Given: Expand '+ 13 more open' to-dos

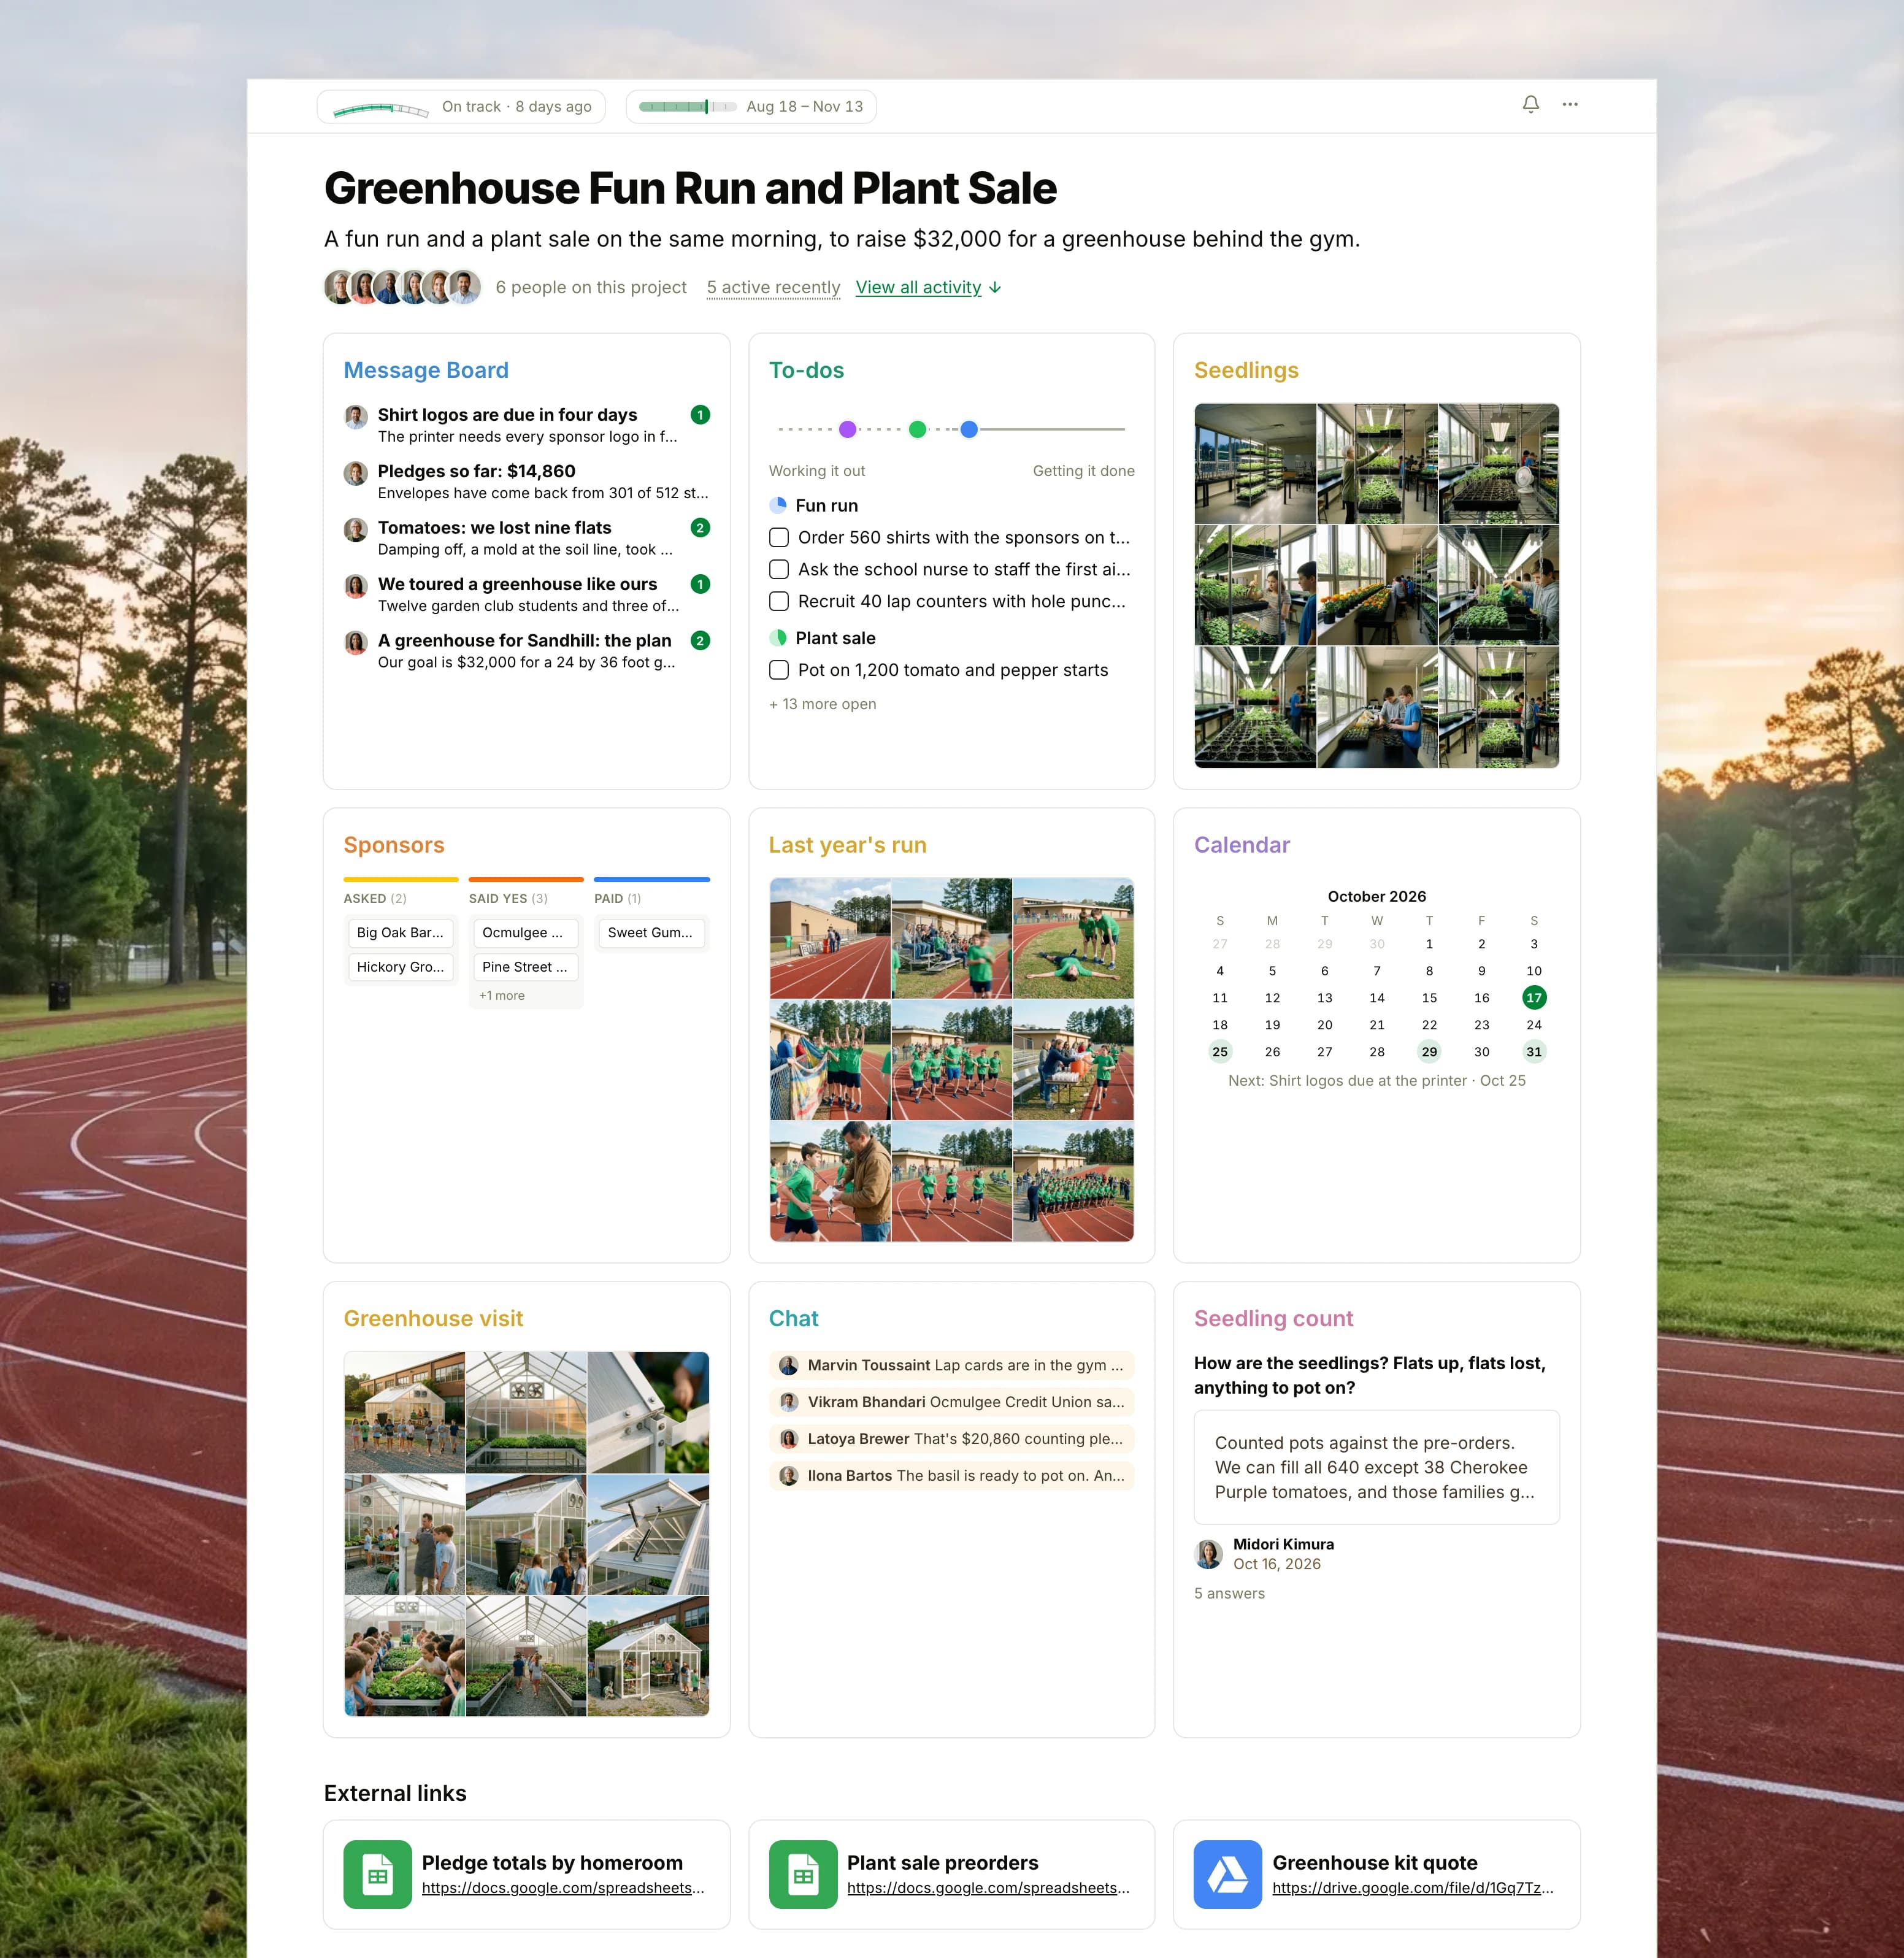Looking at the screenshot, I should point(823,704).
